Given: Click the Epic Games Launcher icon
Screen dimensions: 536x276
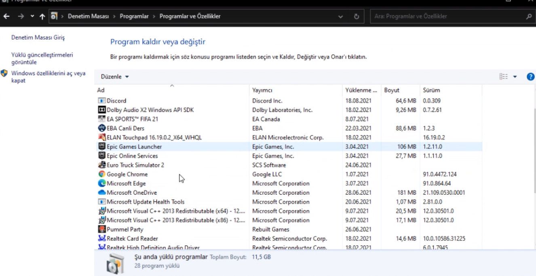Looking at the screenshot, I should coord(102,147).
